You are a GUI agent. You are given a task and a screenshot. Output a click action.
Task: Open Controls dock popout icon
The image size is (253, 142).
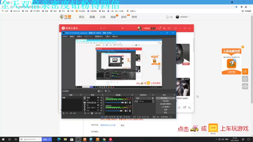(174, 95)
